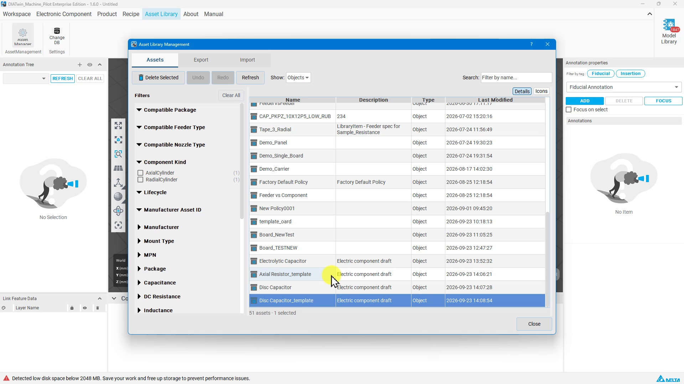Click the asset icon of Demo_Carrier row
This screenshot has width=684, height=384.
click(x=254, y=169)
